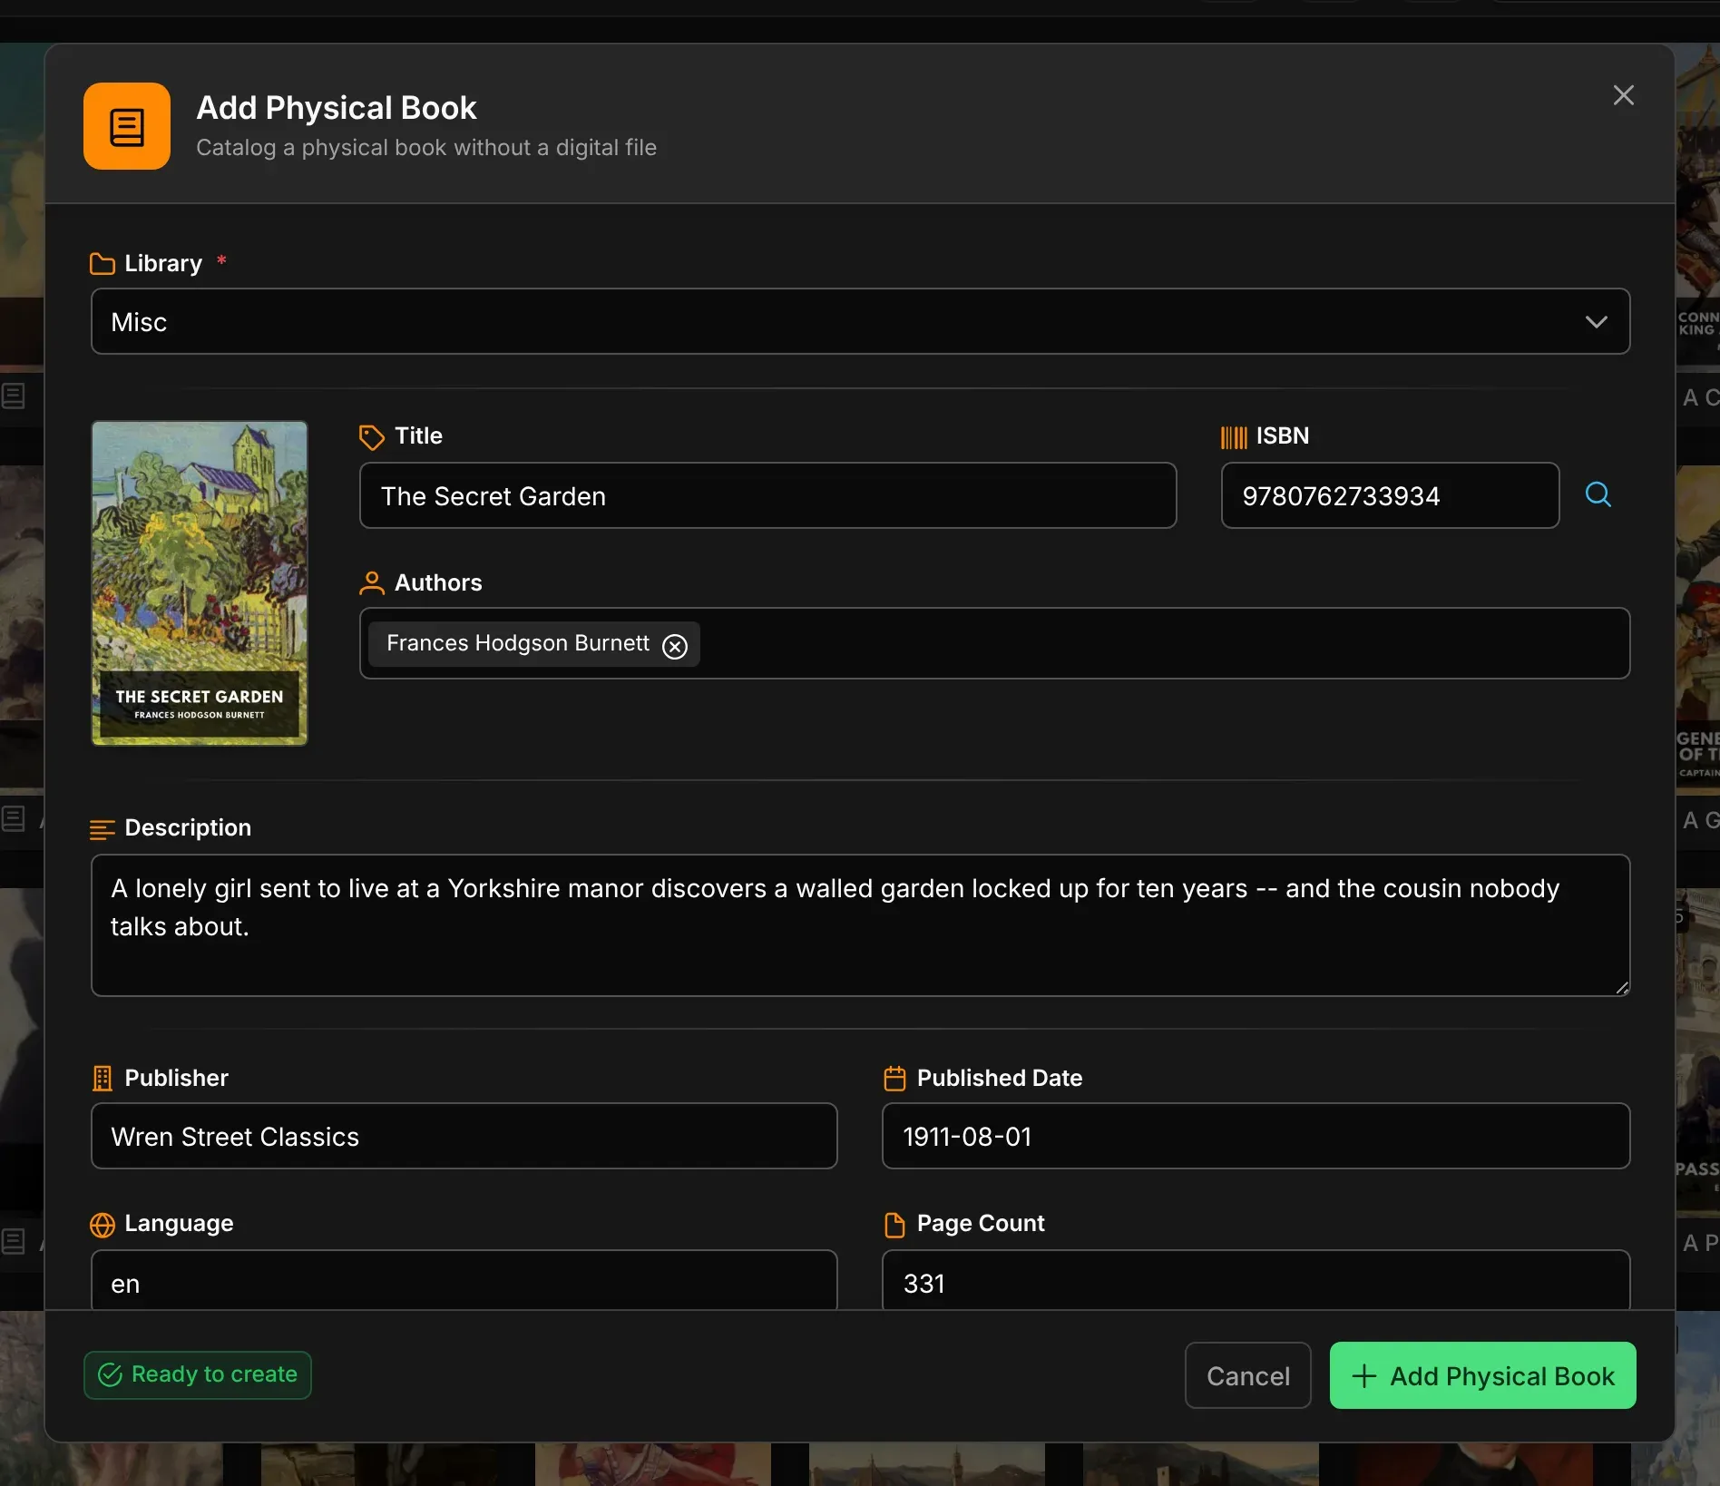Viewport: 1720px width, 1486px height.
Task: Click the ISBN lookup search icon
Action: 1598,494
